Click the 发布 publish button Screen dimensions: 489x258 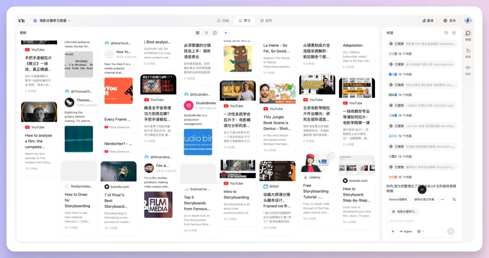(x=450, y=21)
